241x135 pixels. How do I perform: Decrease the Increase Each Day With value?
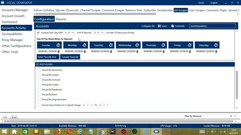73,33
